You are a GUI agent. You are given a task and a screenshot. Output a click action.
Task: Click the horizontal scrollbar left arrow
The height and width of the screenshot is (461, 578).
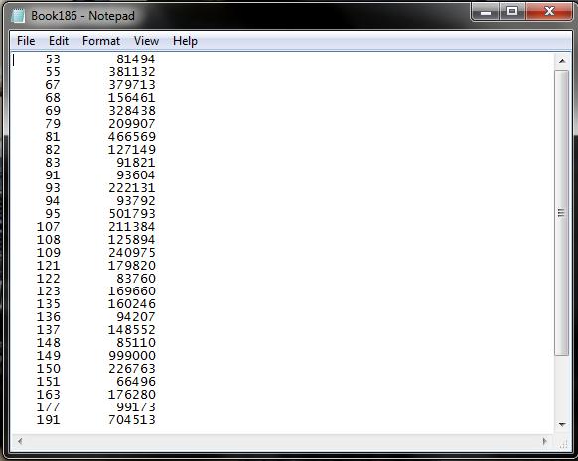click(20, 441)
